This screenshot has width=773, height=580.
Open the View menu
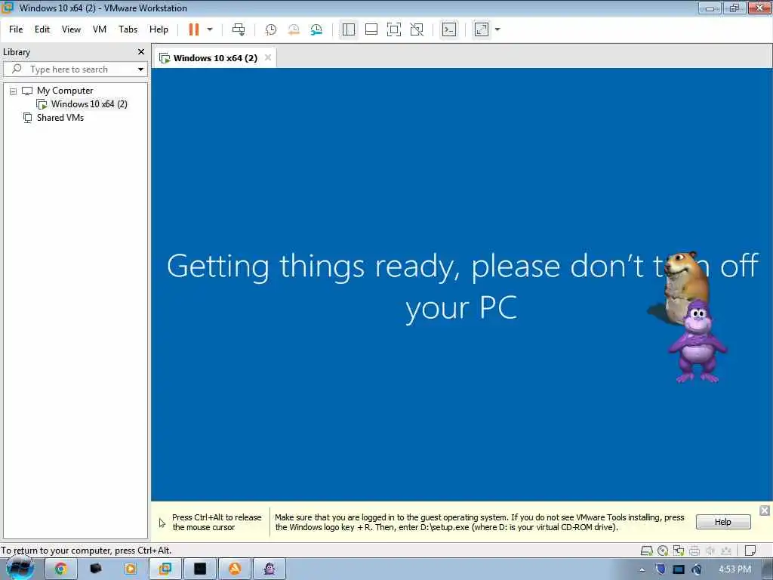[71, 29]
